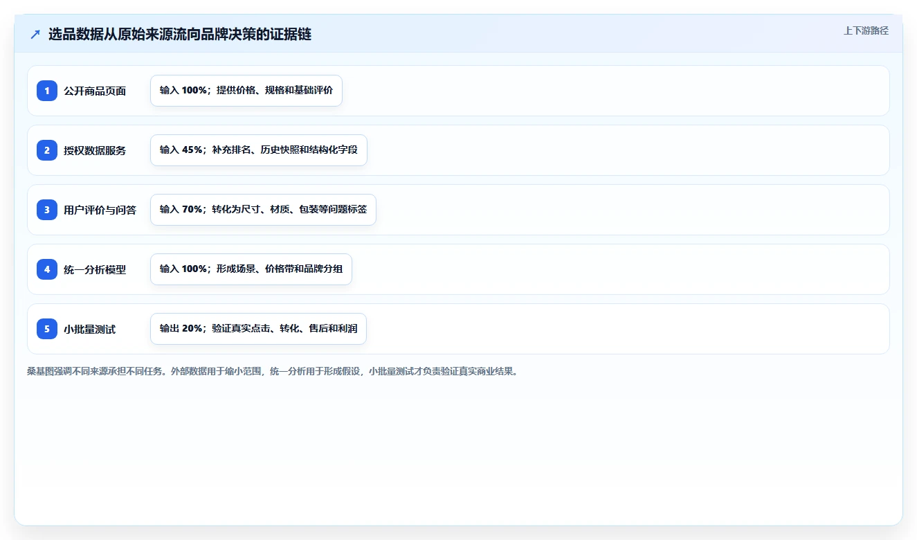Open the 验证真实点击、转化、售后和利润 chip
This screenshot has width=917, height=540.
pos(258,329)
